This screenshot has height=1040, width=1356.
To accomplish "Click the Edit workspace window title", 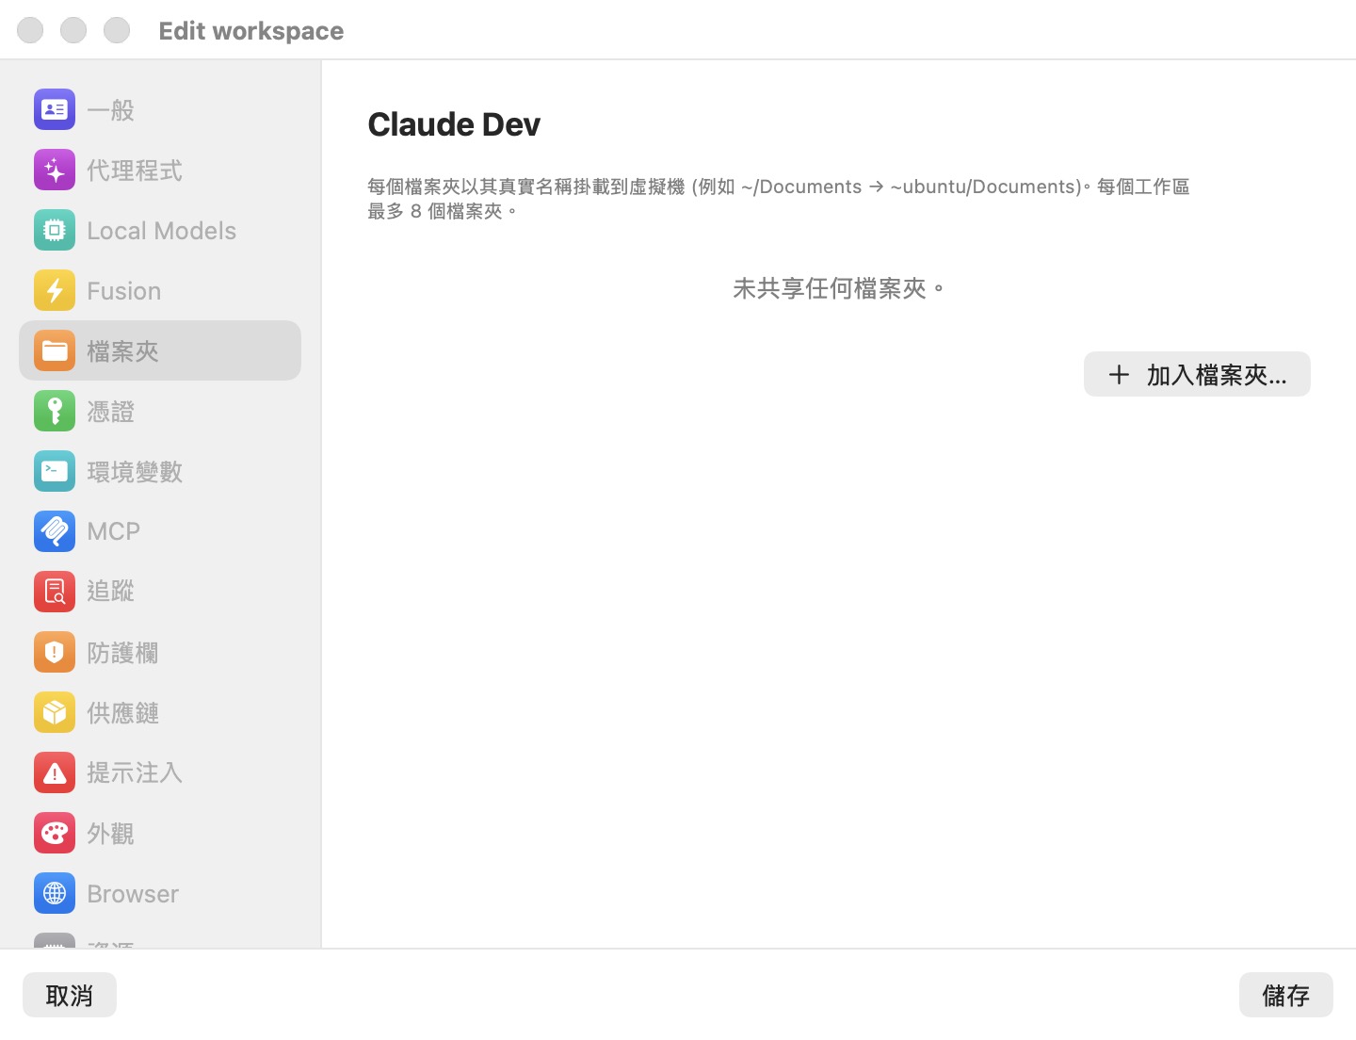I will coord(251,31).
